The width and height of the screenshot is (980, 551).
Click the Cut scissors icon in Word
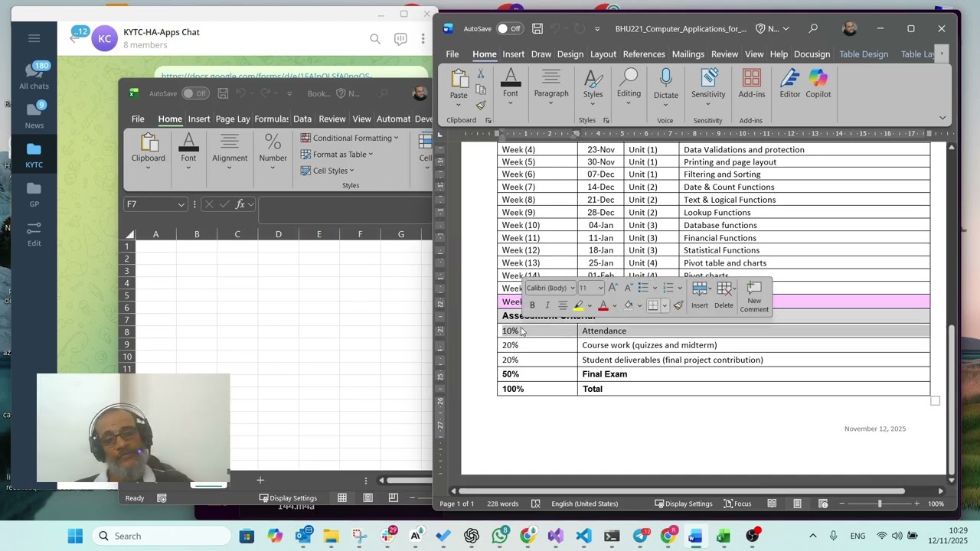click(481, 74)
